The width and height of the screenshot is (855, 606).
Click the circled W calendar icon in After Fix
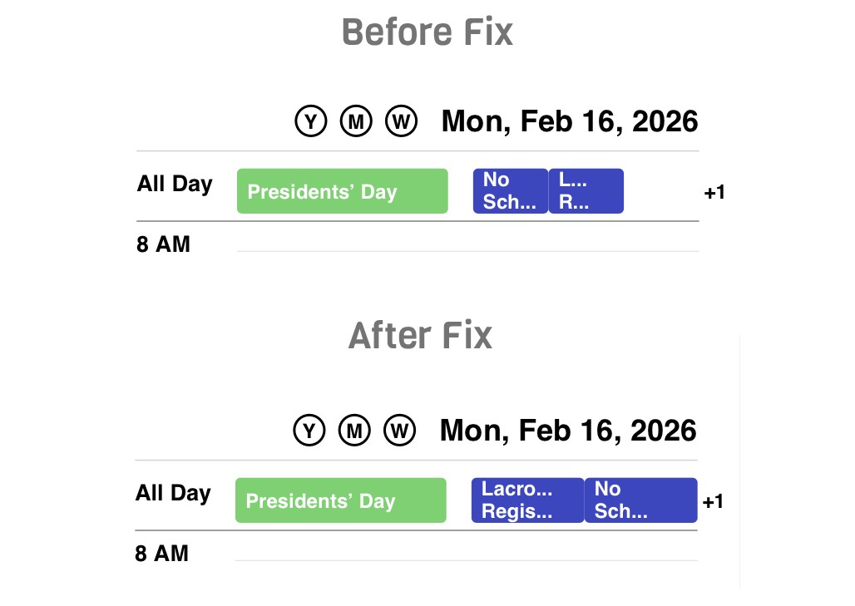[400, 431]
